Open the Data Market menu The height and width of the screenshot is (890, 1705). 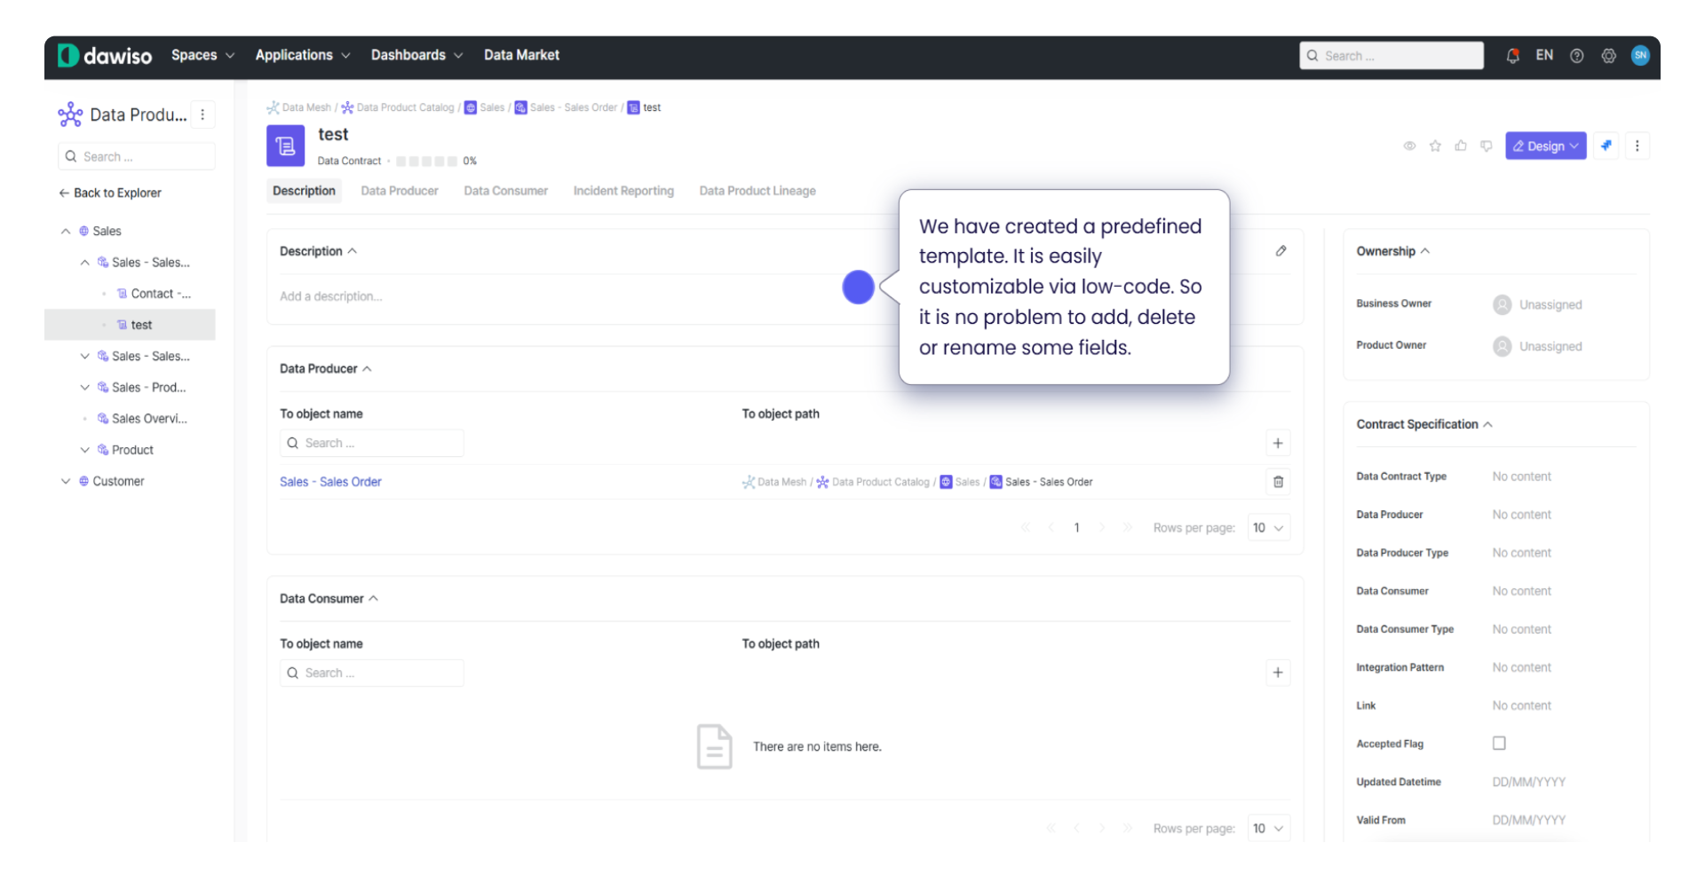[521, 54]
